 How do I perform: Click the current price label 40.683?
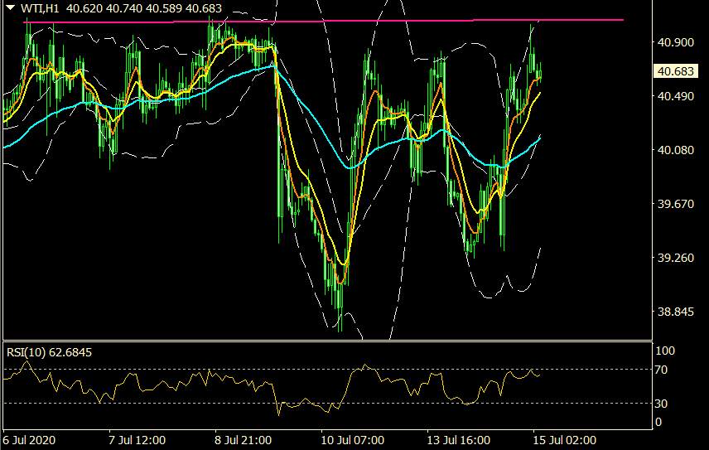click(x=675, y=71)
